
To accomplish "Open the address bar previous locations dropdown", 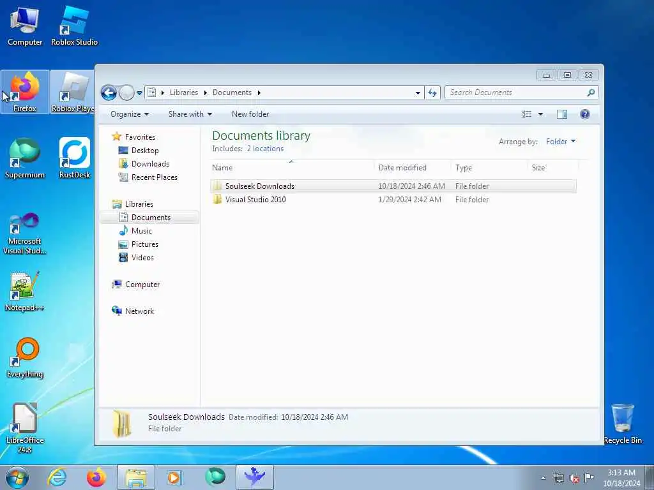I will coord(418,93).
